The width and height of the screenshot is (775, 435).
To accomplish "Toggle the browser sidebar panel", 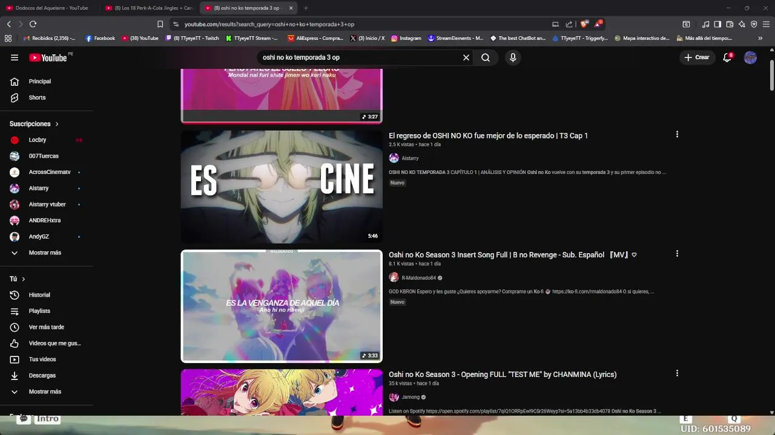I will click(x=717, y=24).
